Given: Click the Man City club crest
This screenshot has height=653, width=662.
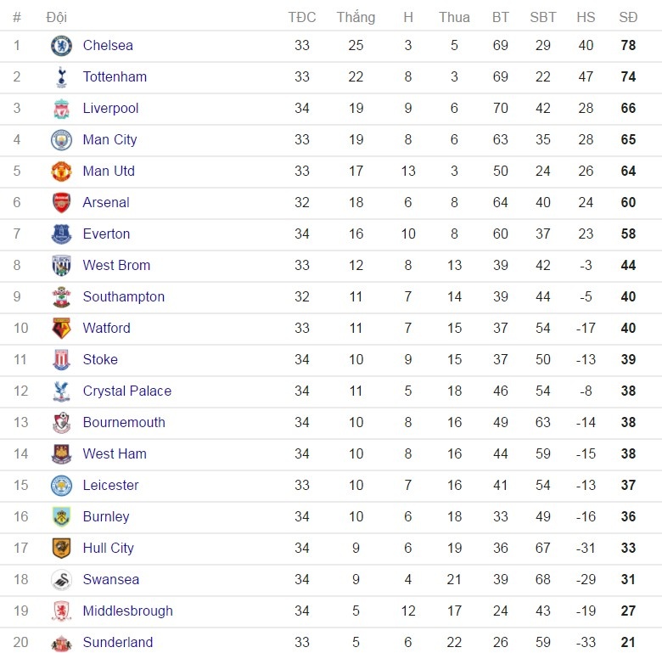Looking at the screenshot, I should (61, 140).
